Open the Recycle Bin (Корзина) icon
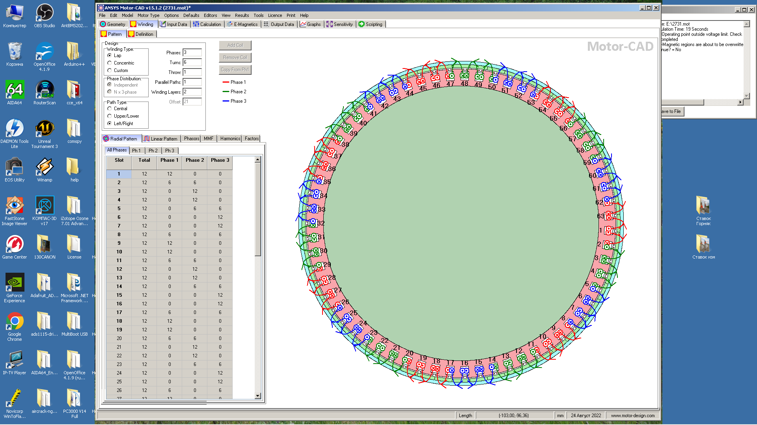 pos(15,54)
